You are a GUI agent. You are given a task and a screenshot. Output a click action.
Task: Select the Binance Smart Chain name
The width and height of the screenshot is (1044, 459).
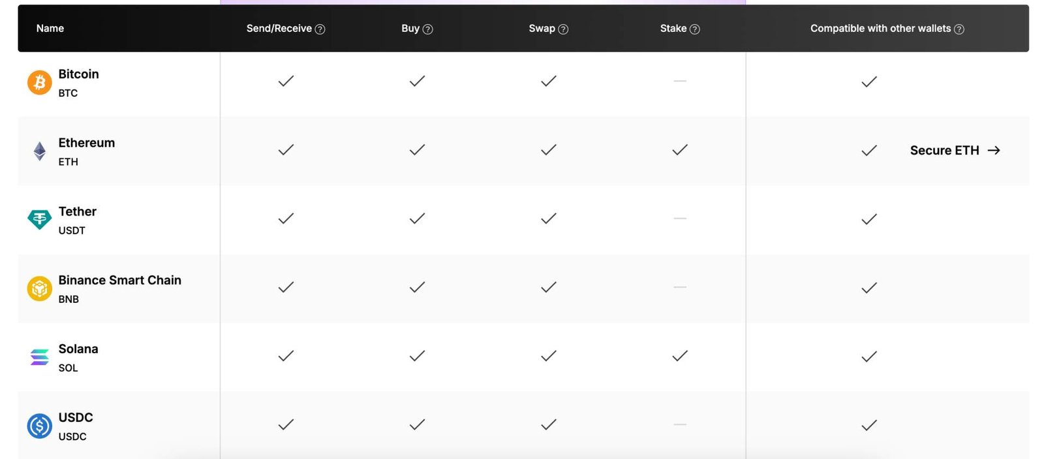click(120, 280)
